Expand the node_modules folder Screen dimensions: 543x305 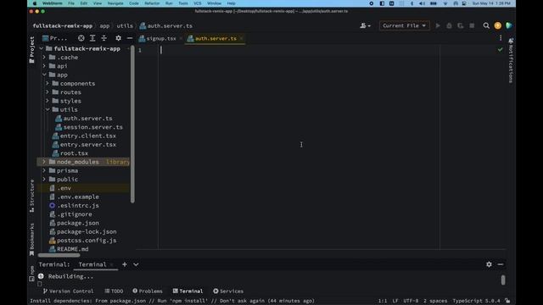[x=44, y=162]
